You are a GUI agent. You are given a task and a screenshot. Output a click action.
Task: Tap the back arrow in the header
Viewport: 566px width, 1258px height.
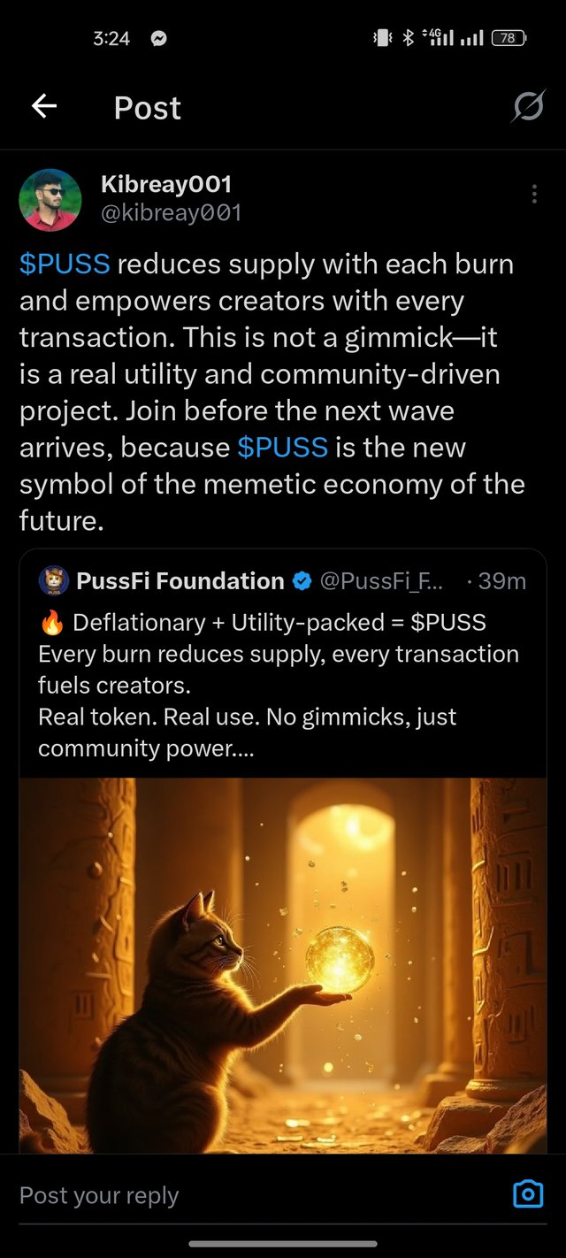44,107
